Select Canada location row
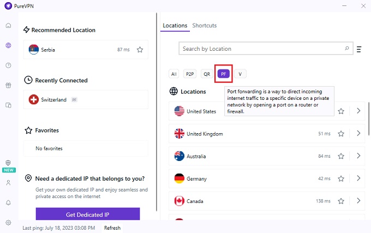Screen dimensions: 371x233 (x=267, y=201)
